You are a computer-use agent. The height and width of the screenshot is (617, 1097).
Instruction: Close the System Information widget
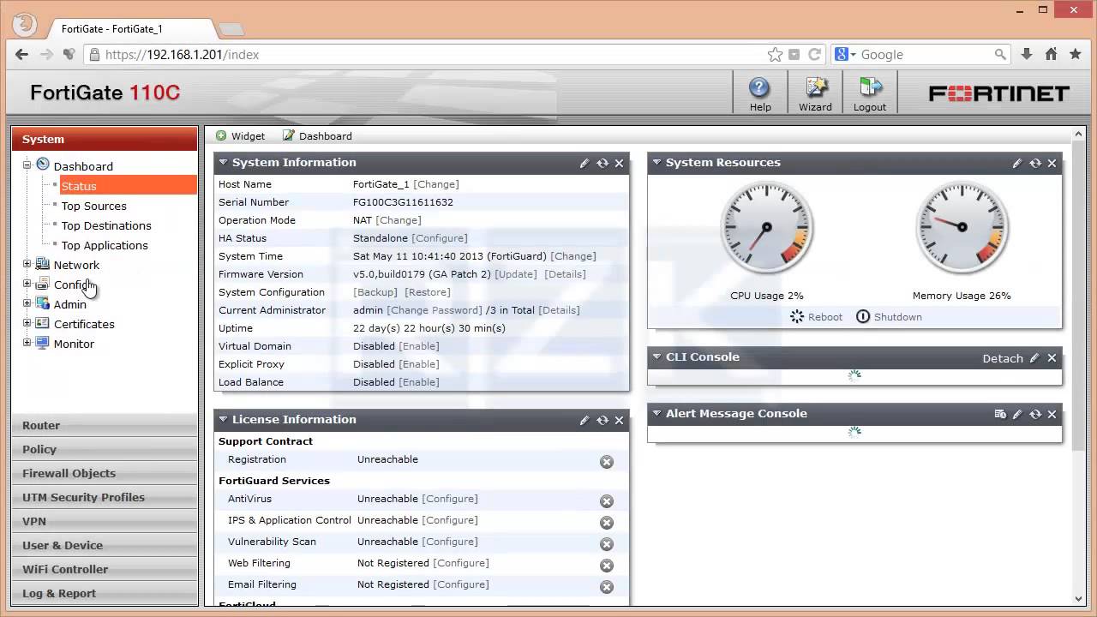click(620, 163)
